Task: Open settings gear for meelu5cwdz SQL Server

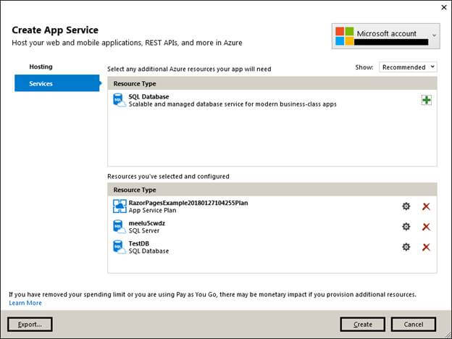Action: pos(406,227)
